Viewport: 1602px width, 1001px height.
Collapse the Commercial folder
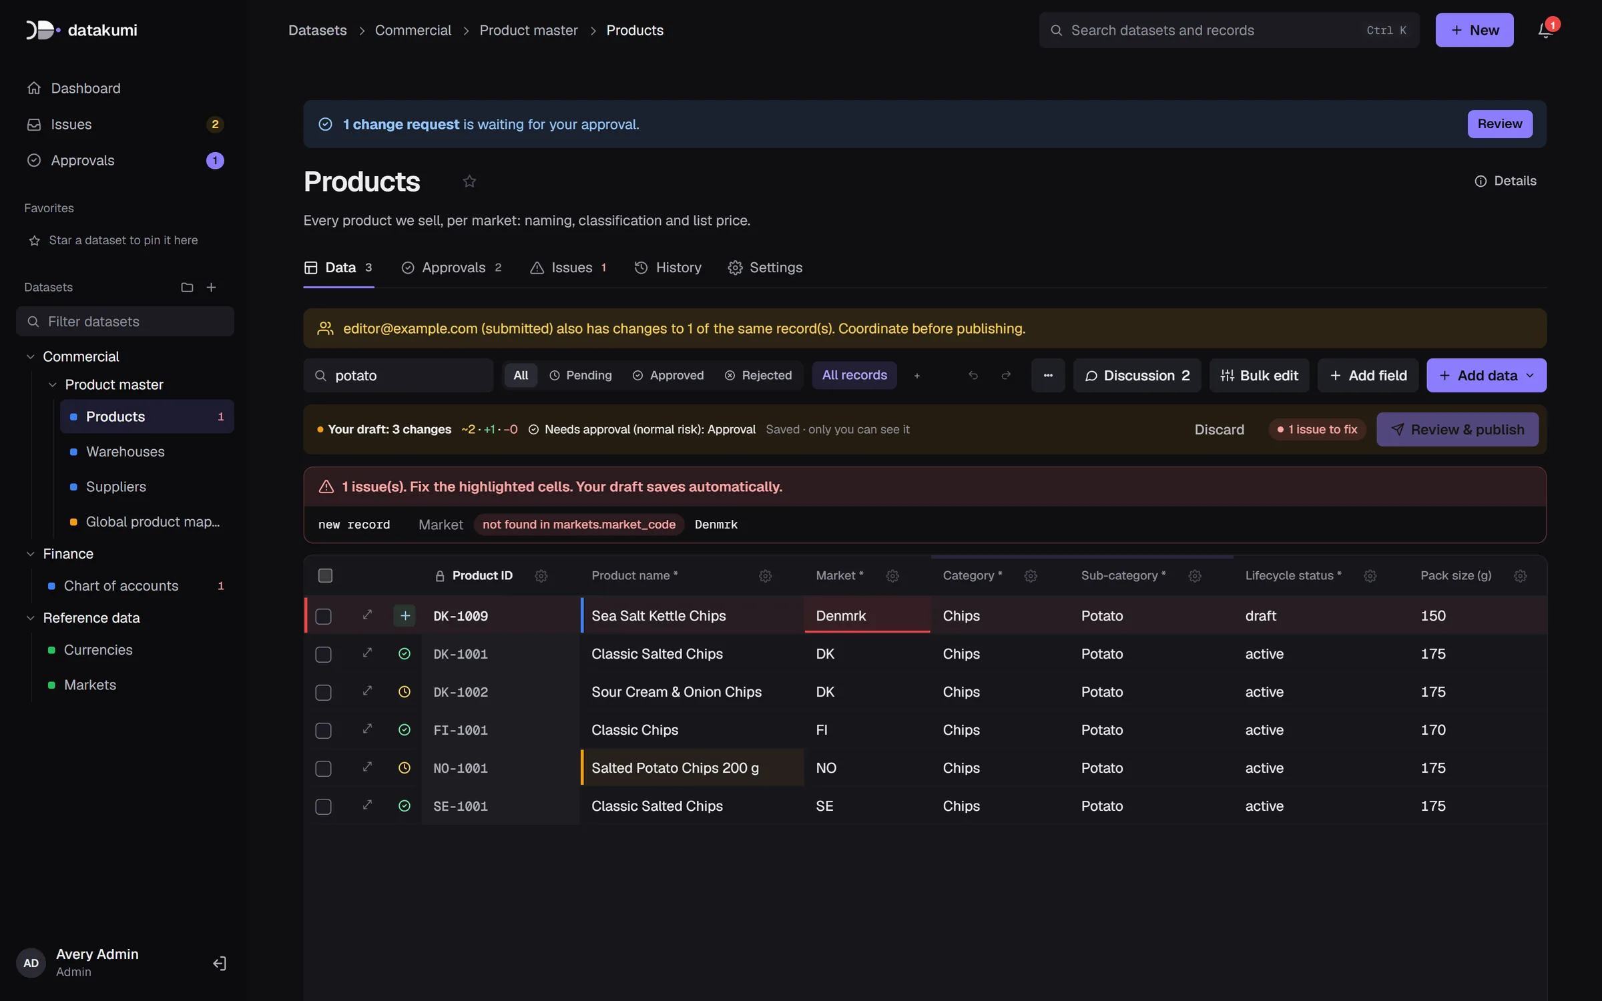(x=30, y=357)
